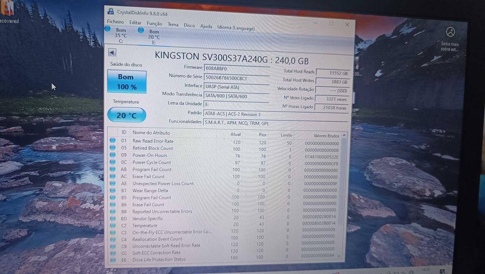Close the CrystalDiskInfo window

pyautogui.click(x=347, y=25)
